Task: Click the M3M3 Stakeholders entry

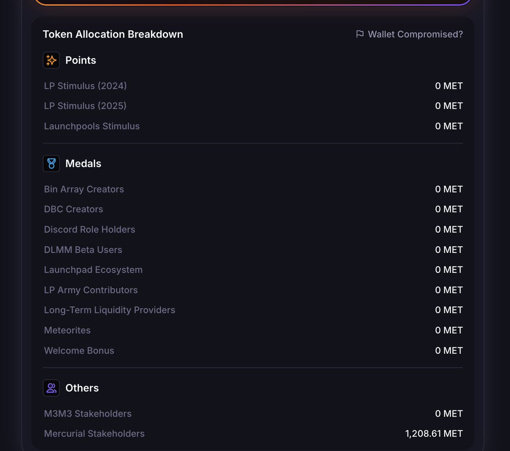Action: pyautogui.click(x=88, y=414)
